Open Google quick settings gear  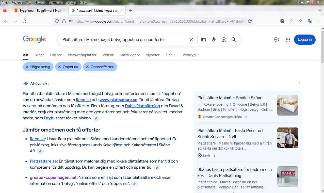coord(276,40)
